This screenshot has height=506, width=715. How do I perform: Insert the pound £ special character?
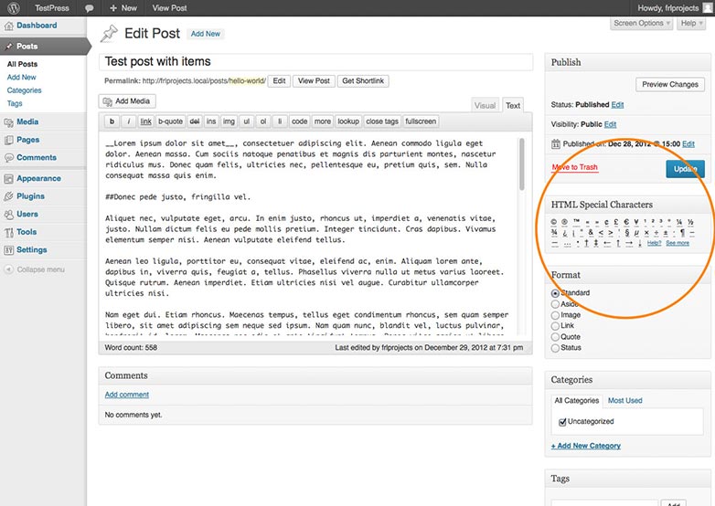point(616,222)
